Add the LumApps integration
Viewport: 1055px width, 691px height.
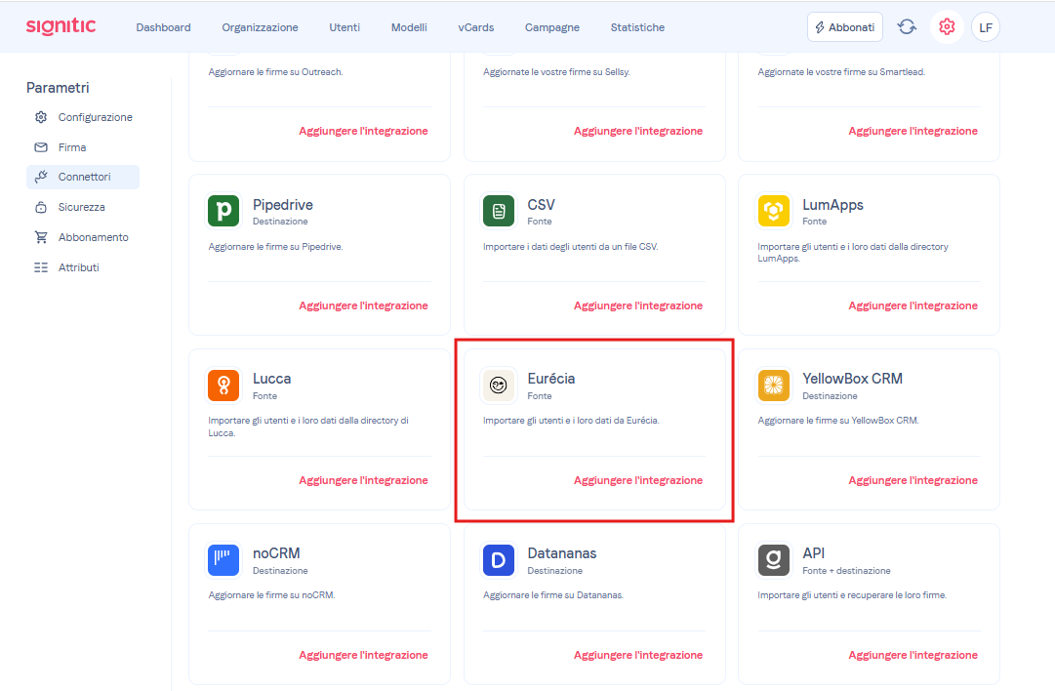pyautogui.click(x=913, y=305)
